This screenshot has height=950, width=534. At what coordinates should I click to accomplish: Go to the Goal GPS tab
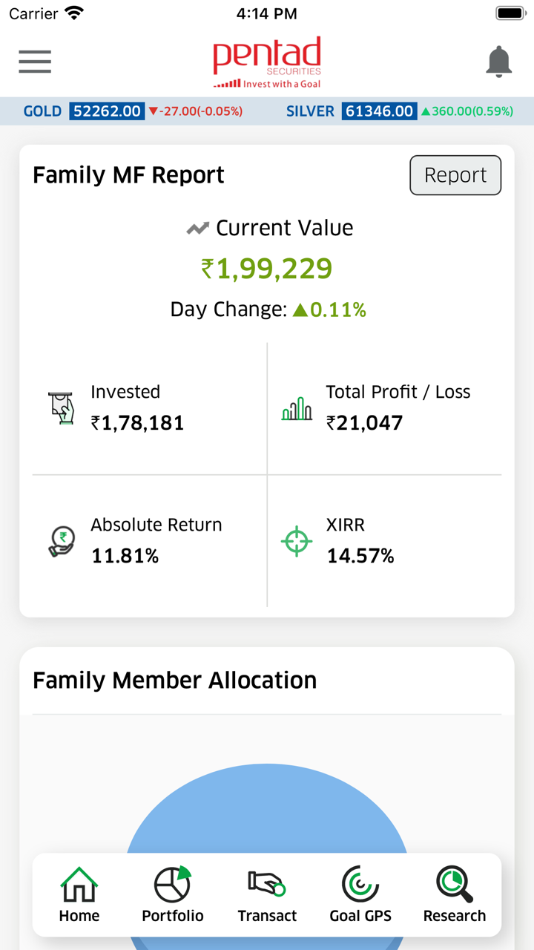[x=360, y=895]
